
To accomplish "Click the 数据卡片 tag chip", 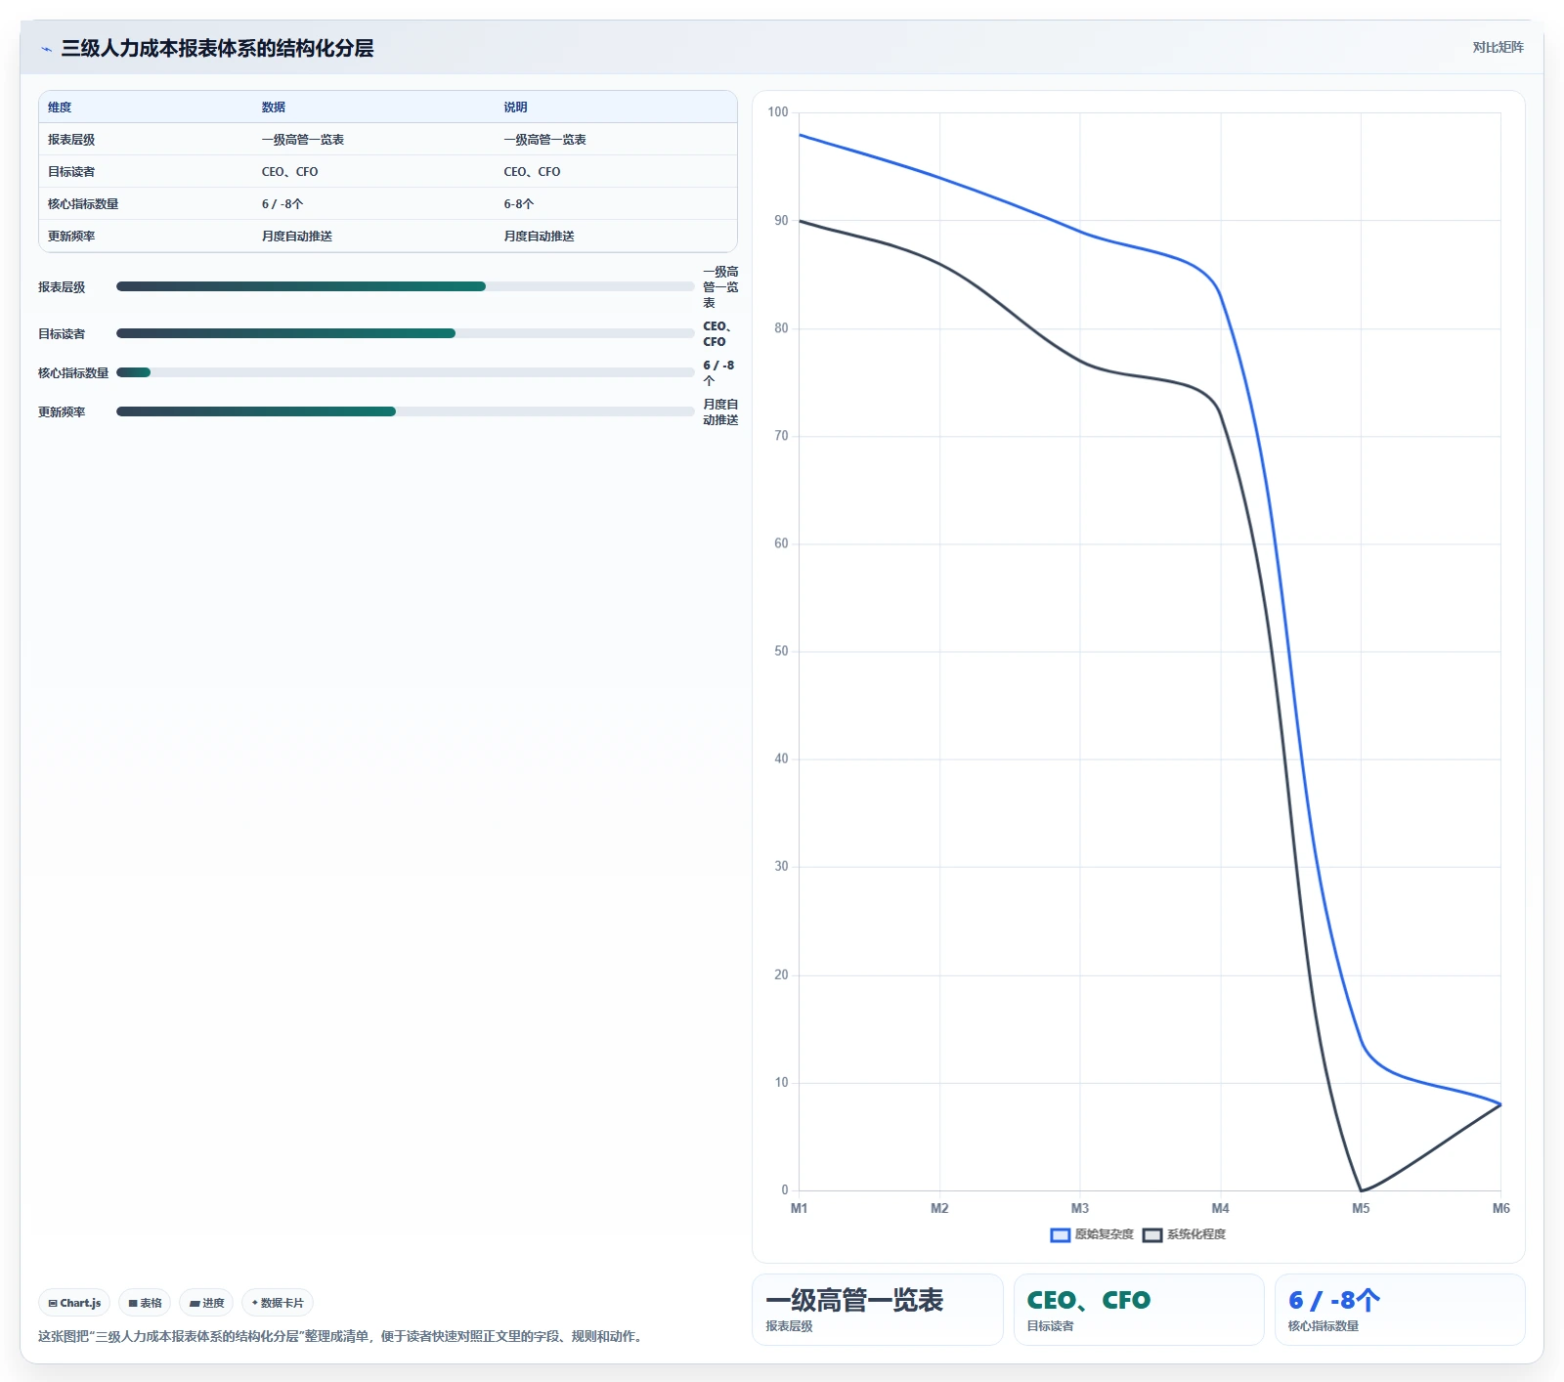I will 278,1303.
